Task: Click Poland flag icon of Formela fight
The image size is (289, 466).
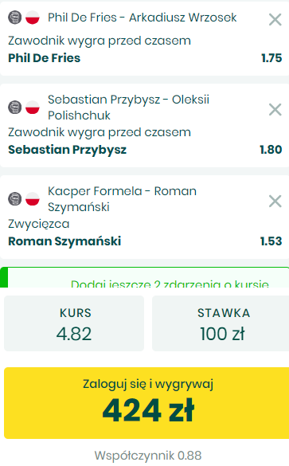Action: click(x=33, y=199)
